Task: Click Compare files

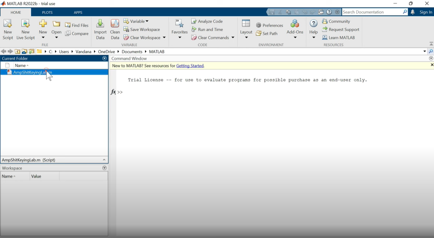Action: pyautogui.click(x=77, y=33)
